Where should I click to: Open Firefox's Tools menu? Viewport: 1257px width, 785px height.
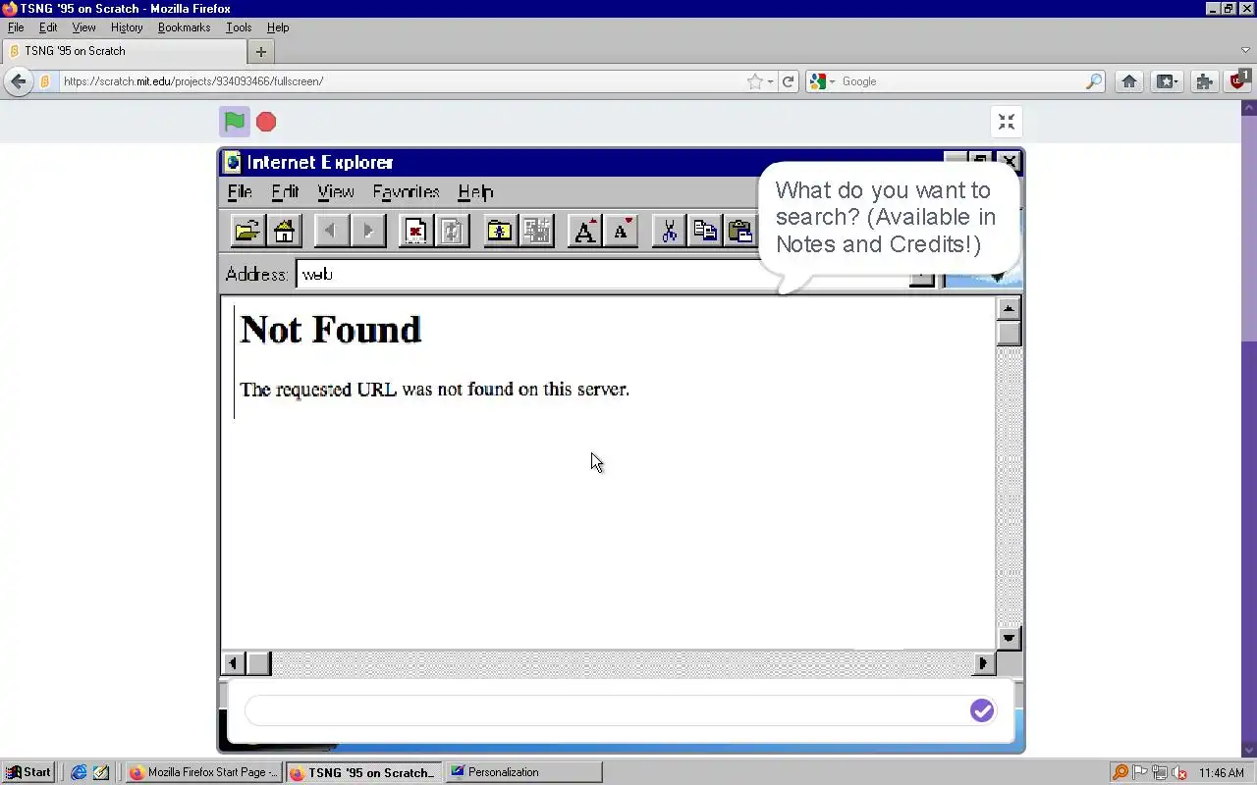pyautogui.click(x=239, y=27)
